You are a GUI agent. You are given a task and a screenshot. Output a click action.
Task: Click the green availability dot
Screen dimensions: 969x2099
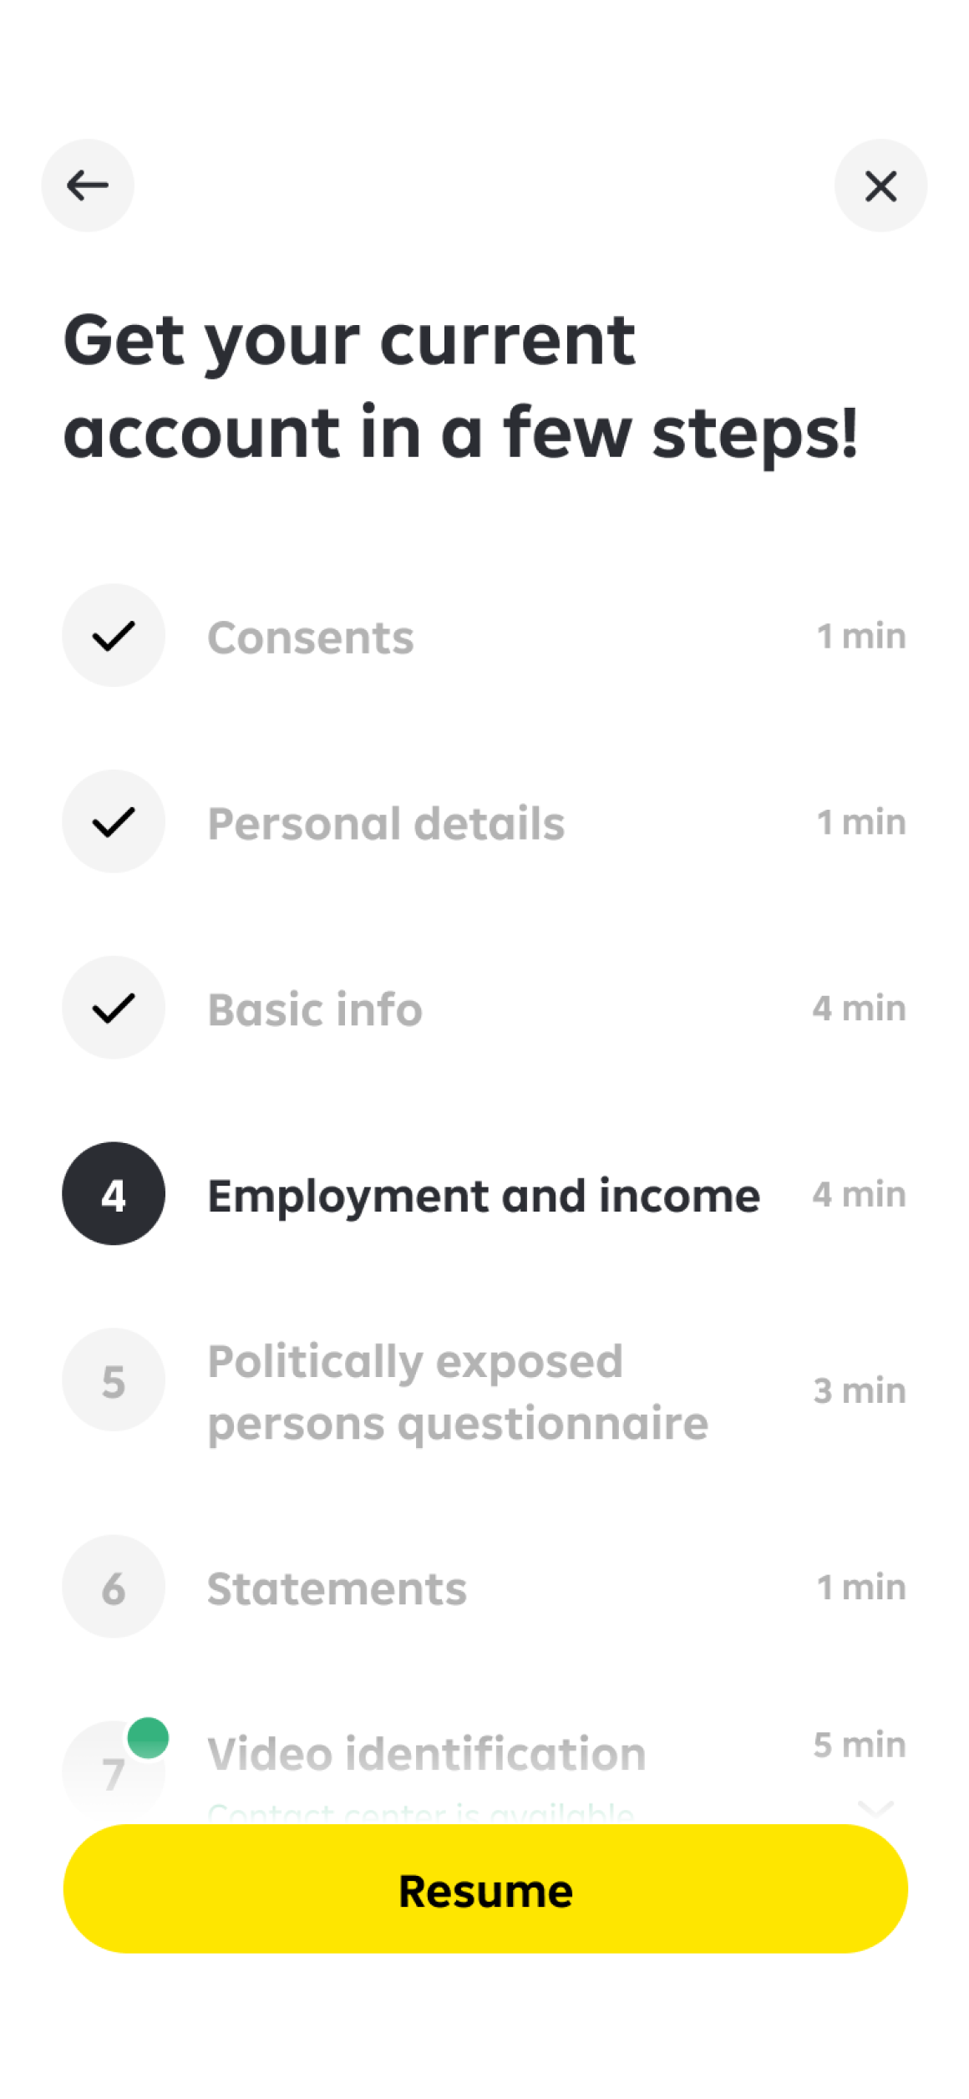149,1738
